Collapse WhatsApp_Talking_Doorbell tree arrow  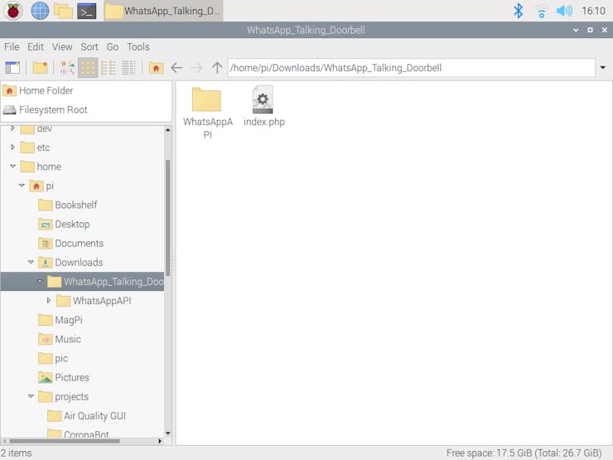pos(40,281)
